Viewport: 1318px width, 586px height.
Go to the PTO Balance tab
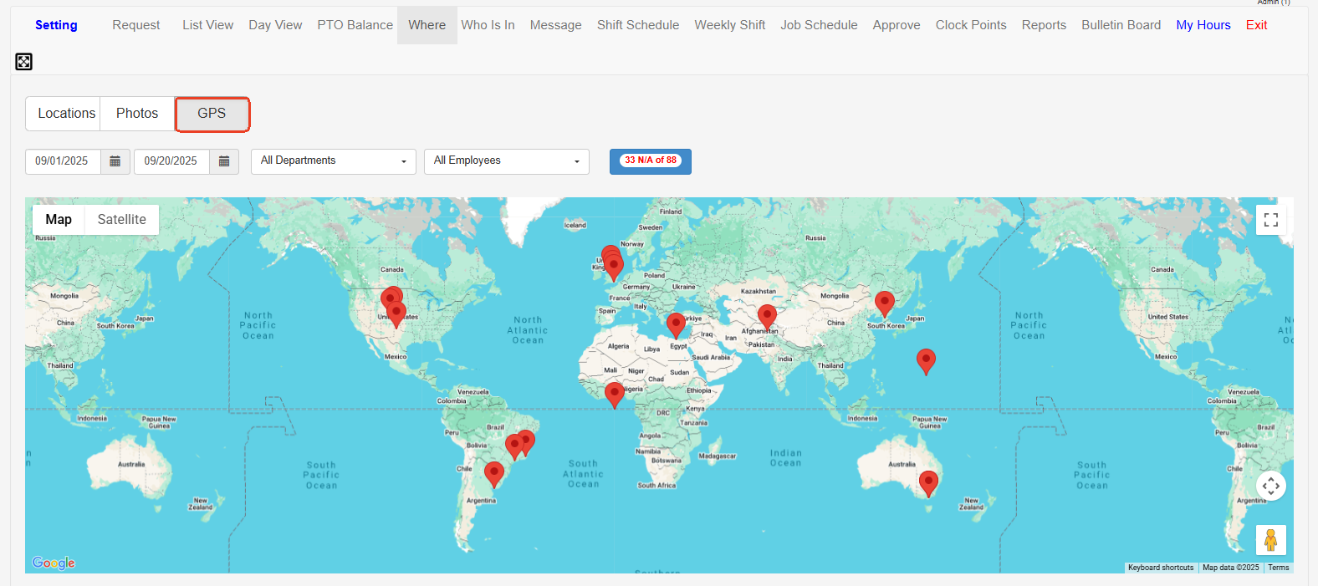point(355,25)
